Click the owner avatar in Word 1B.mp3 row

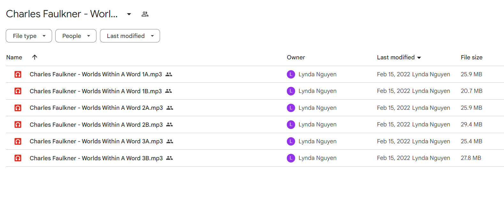point(291,91)
